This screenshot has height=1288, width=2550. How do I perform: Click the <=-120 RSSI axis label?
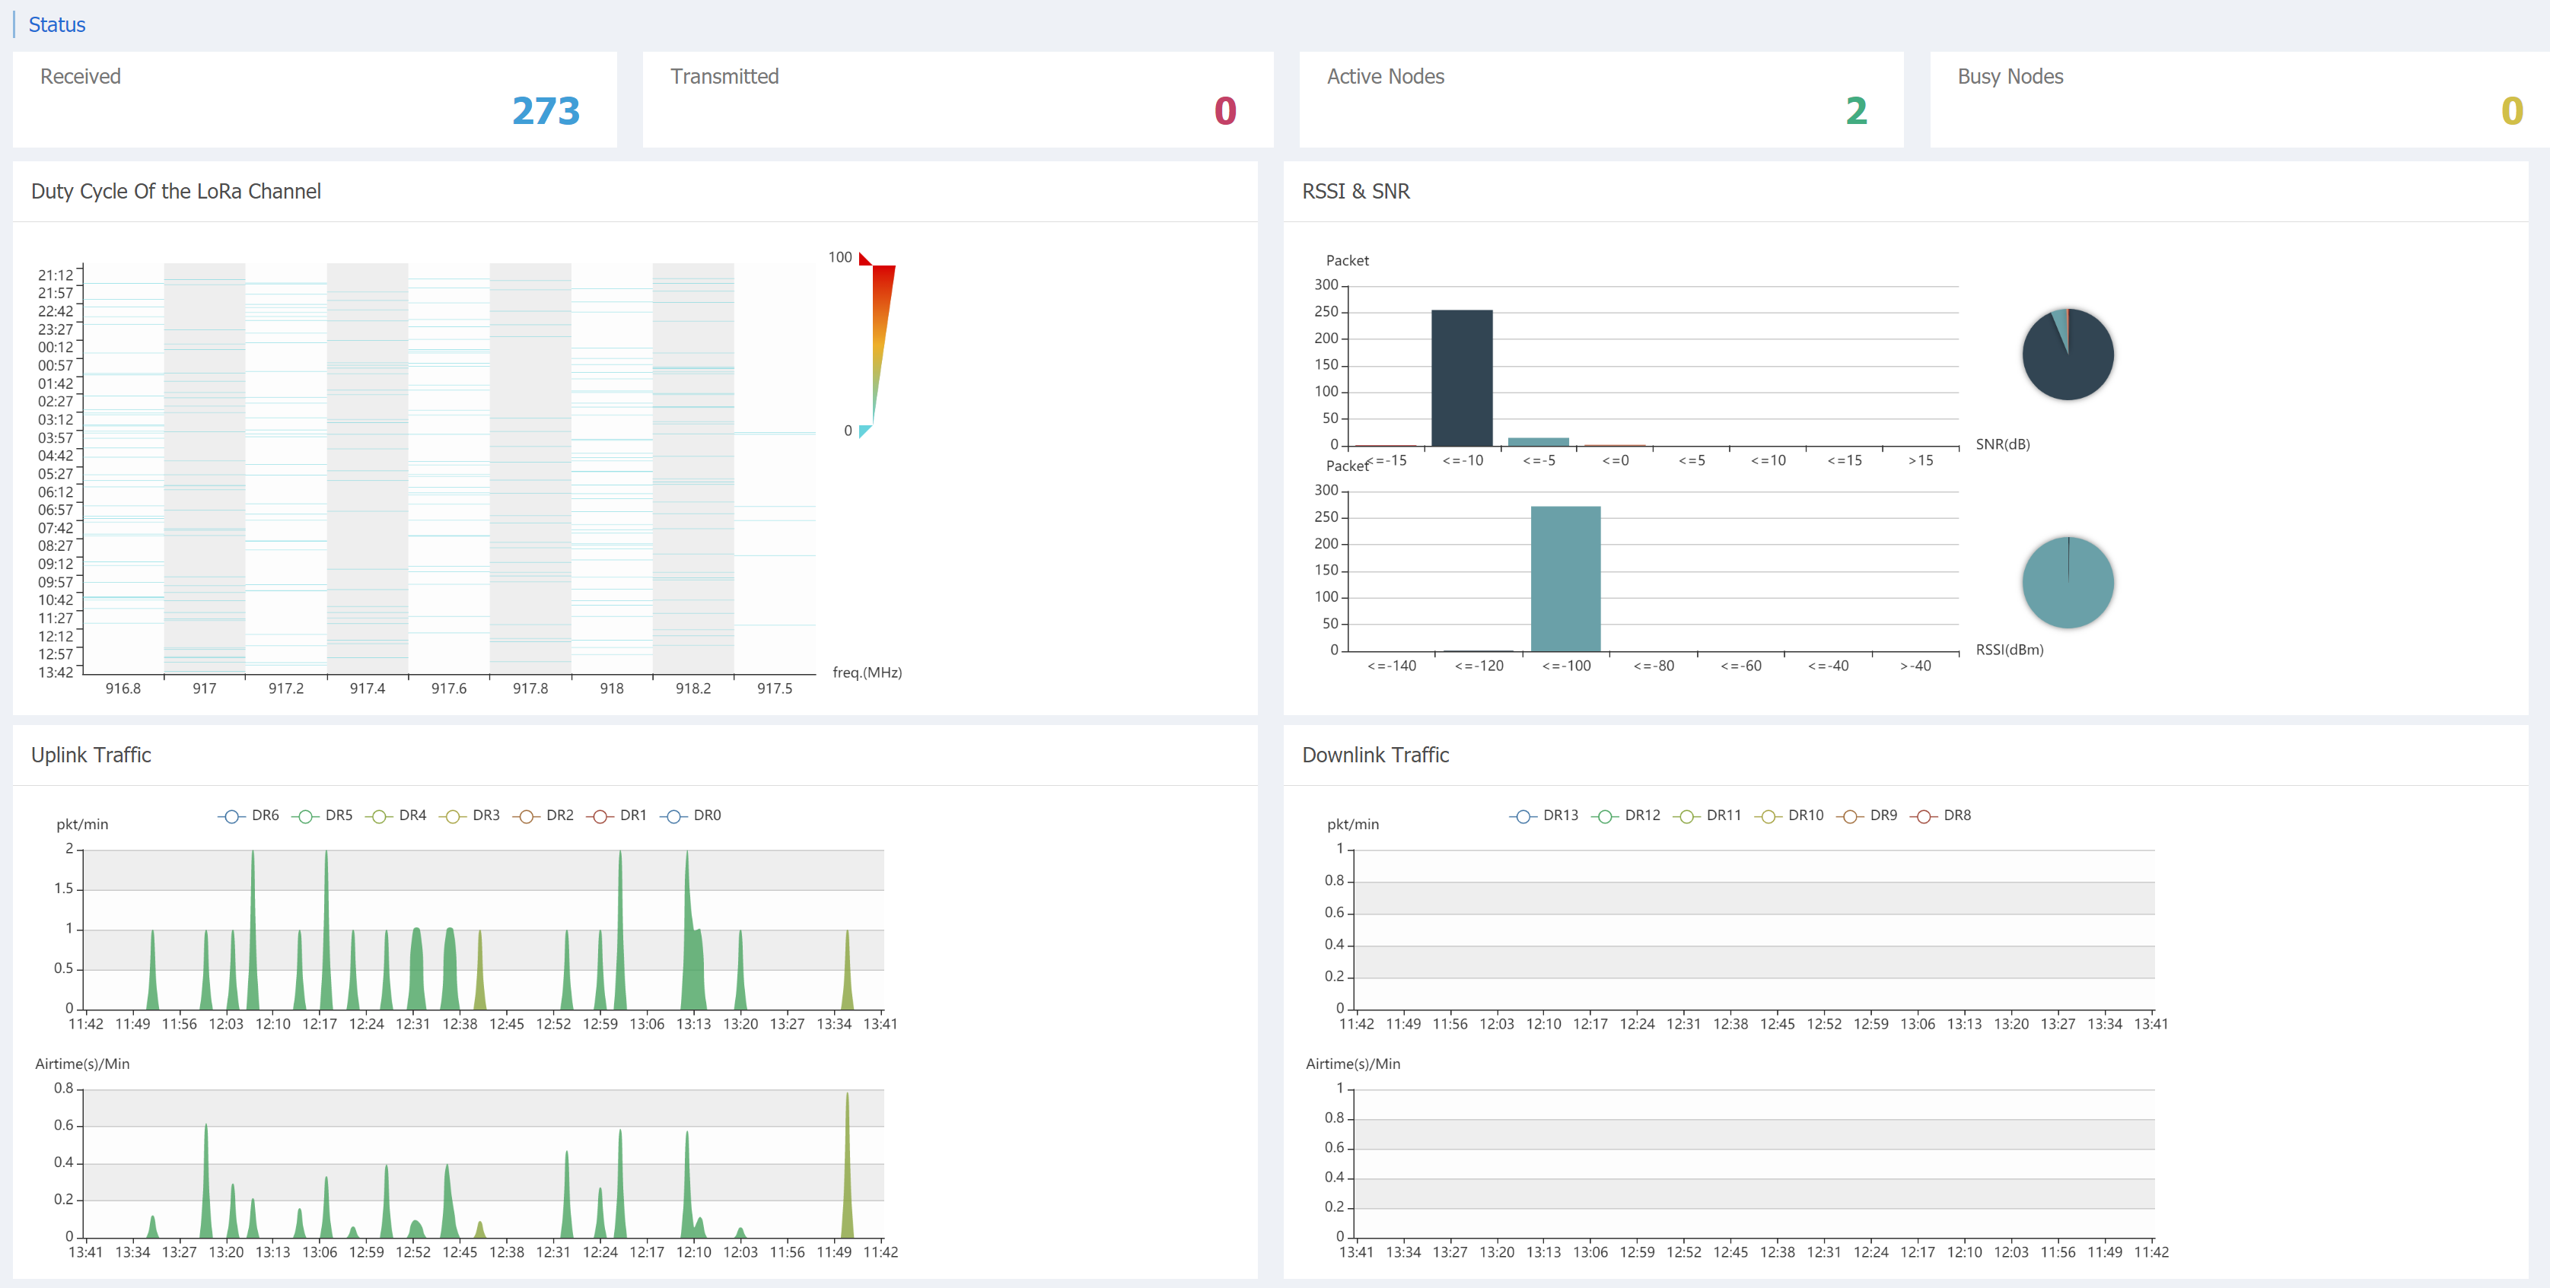pos(1479,665)
